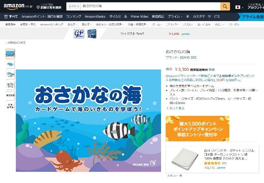Open Prime Video in navigation bar

tap(139, 16)
